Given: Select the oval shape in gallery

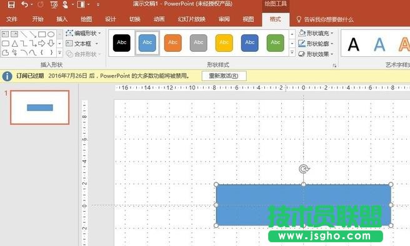Looking at the screenshot, I should click(x=51, y=34).
